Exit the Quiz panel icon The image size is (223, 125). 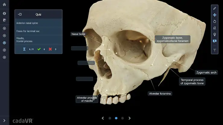tap(20, 14)
